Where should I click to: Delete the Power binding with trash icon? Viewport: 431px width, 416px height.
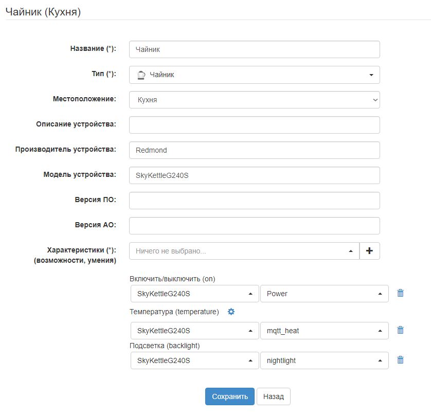click(x=400, y=294)
